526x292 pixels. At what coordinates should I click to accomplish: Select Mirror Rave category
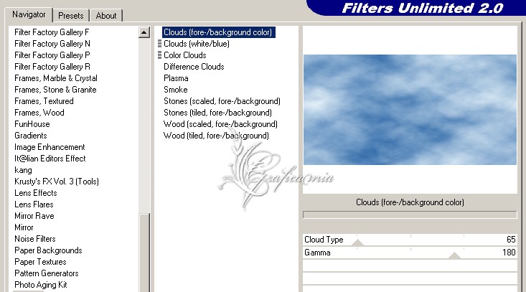(x=34, y=216)
